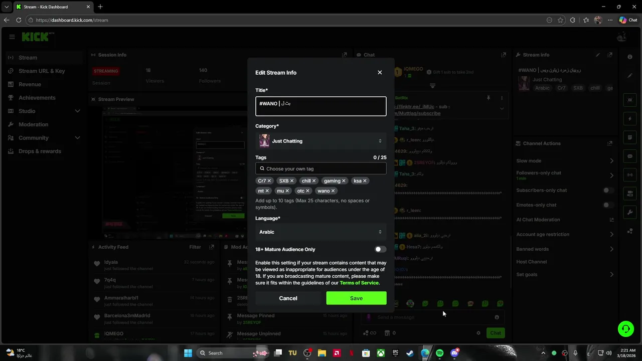Click the broadcast signal icon in right rail

[x=630, y=175]
